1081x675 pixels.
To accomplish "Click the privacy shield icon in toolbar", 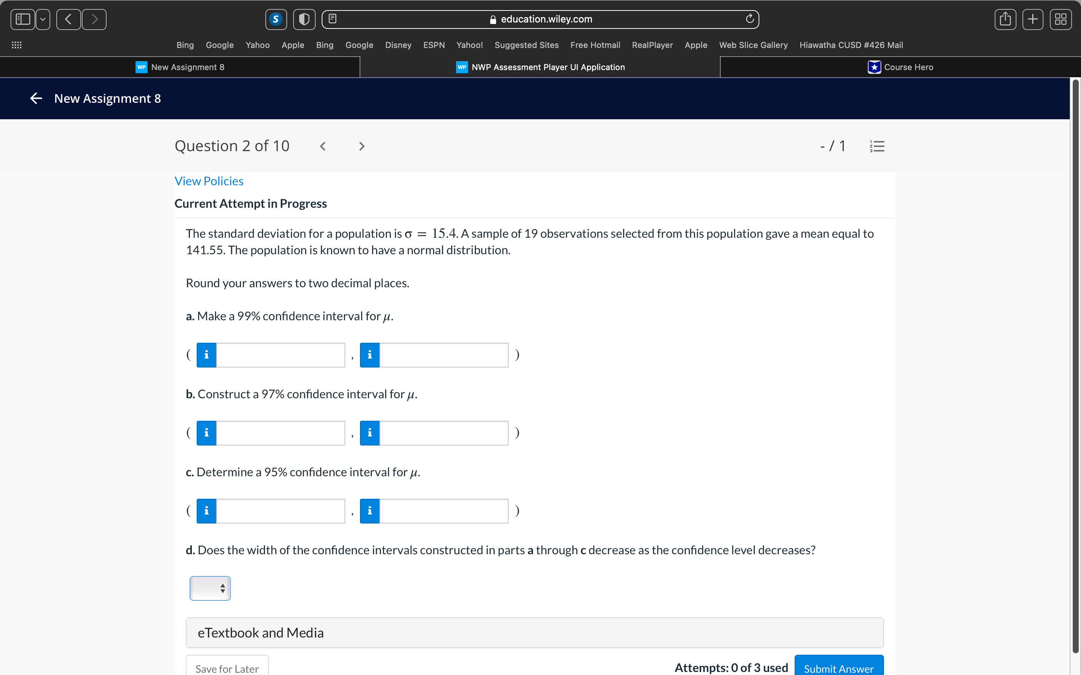I will pos(304,19).
